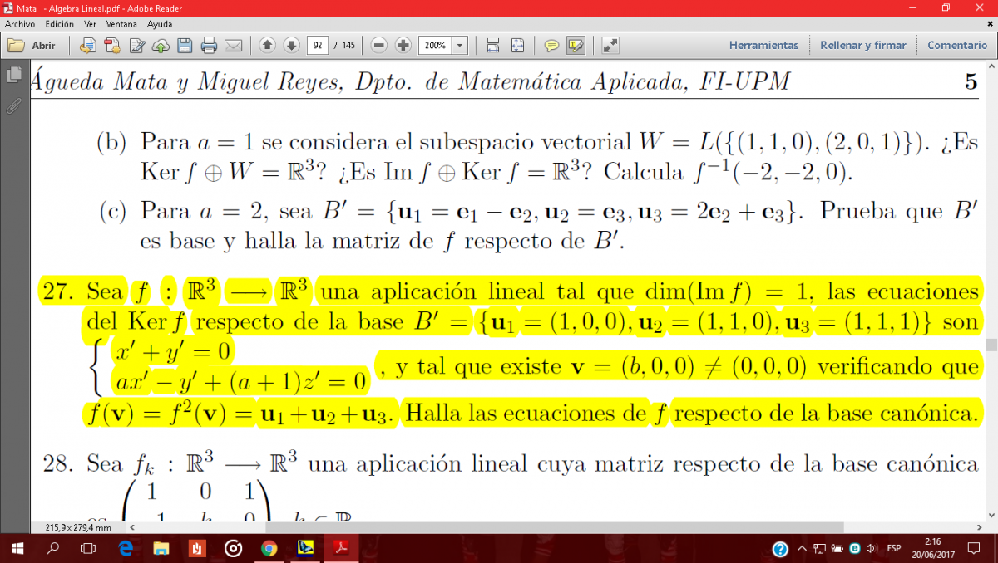Zoom in using the plus button

[x=403, y=45]
